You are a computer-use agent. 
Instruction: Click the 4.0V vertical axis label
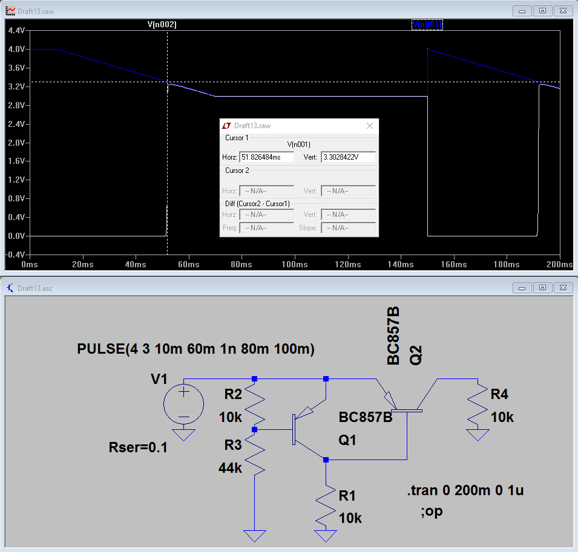pyautogui.click(x=16, y=49)
